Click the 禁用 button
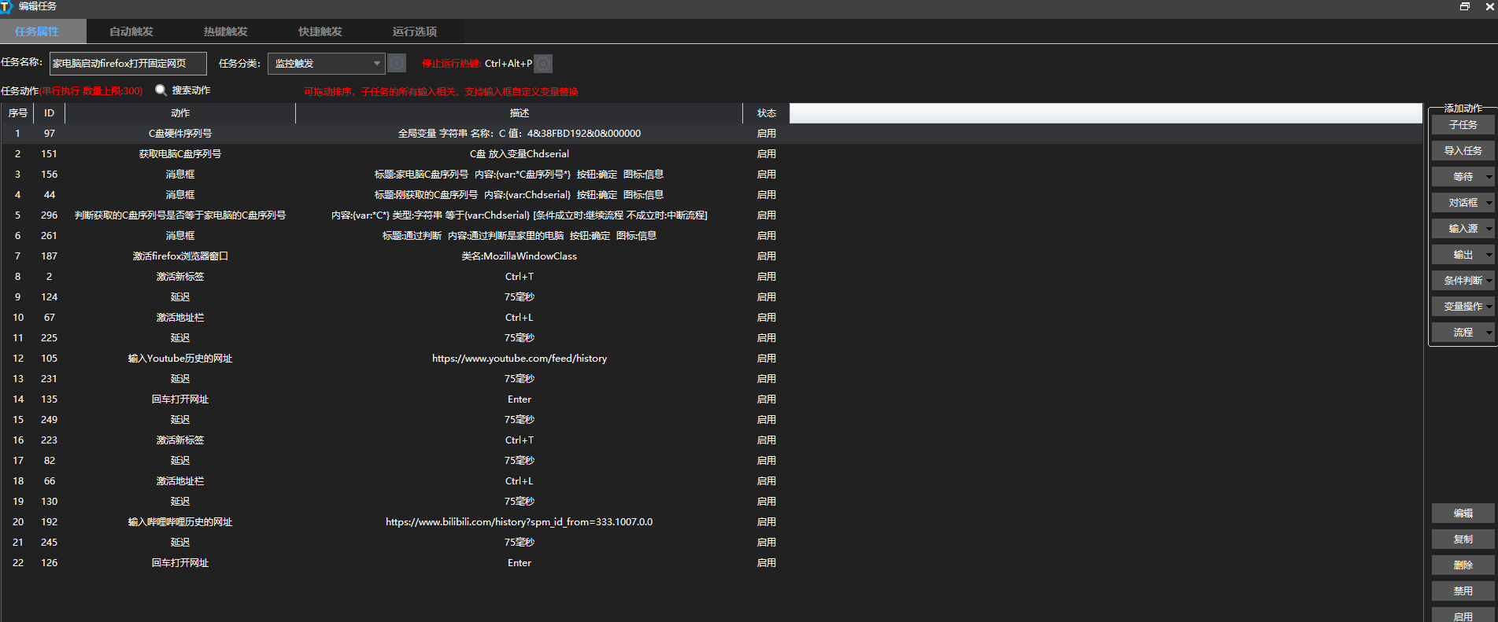 click(1463, 591)
